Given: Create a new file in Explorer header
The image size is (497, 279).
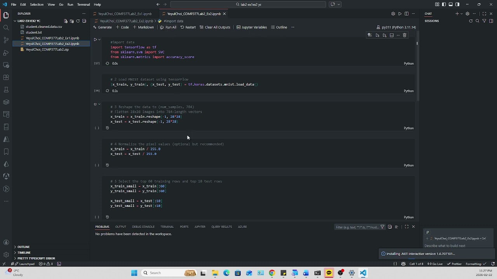Looking at the screenshot, I should click(x=66, y=21).
